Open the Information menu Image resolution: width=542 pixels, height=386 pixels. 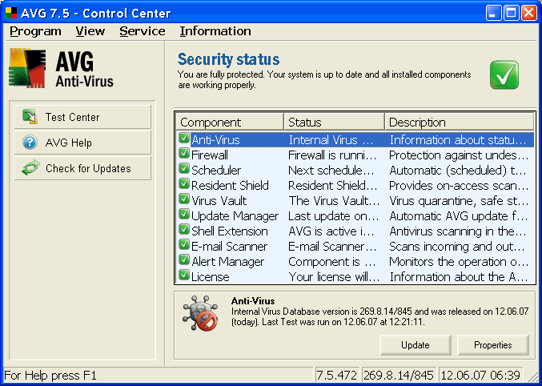pos(215,31)
